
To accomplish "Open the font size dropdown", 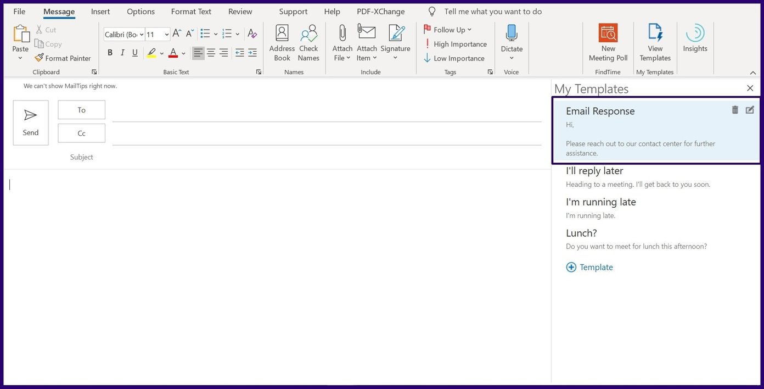I will point(166,34).
